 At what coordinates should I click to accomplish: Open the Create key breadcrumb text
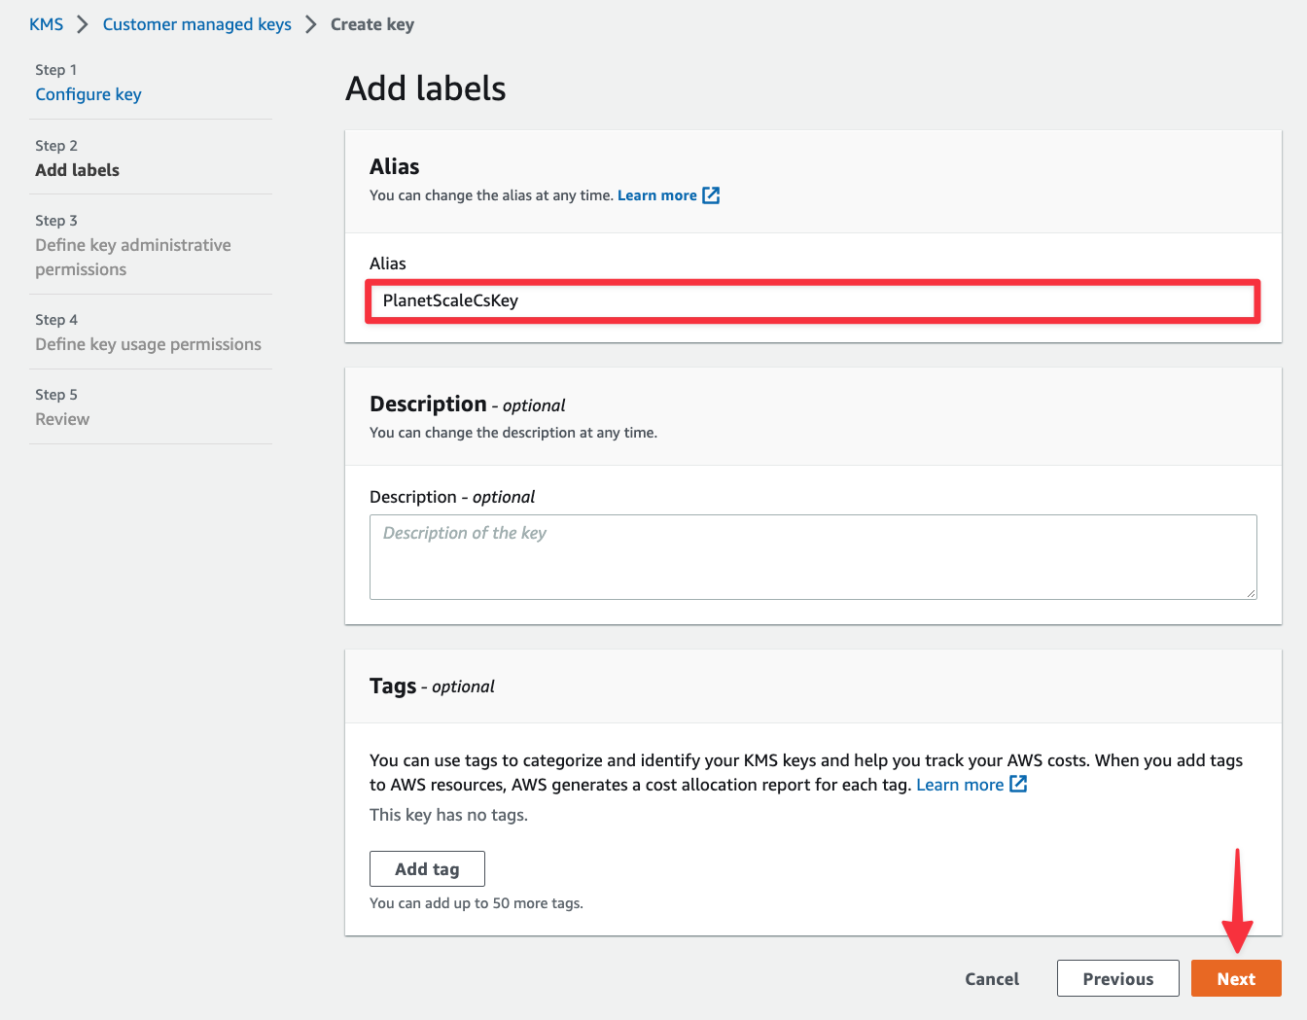(x=372, y=24)
